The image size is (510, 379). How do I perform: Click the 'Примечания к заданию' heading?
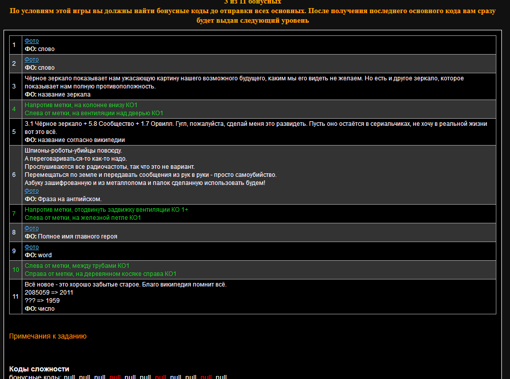48,336
